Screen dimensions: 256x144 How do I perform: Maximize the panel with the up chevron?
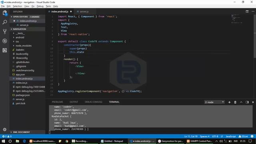pos(241,102)
